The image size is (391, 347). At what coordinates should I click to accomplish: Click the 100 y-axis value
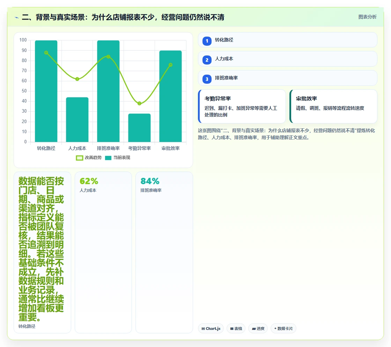pos(23,40)
